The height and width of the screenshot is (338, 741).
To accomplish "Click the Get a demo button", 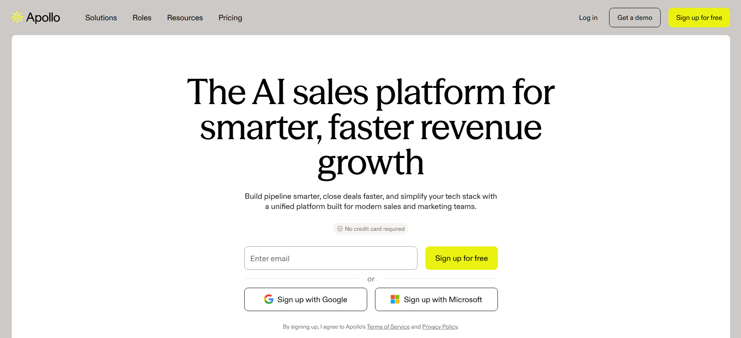I will tap(635, 18).
